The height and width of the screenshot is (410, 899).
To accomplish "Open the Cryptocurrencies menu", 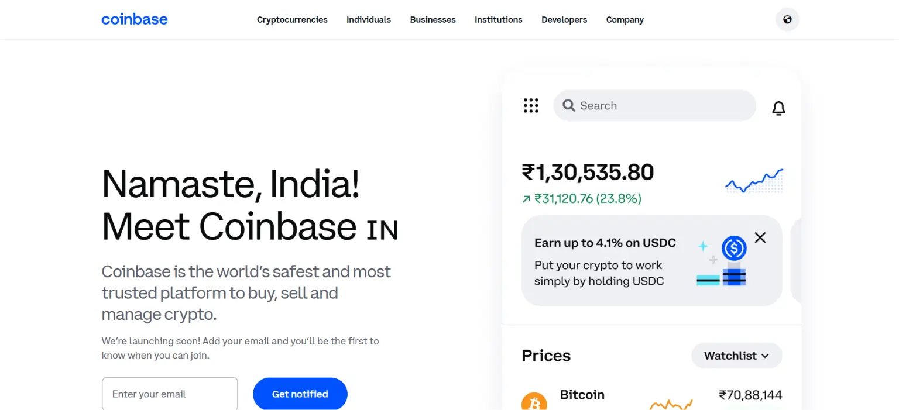I will (291, 19).
